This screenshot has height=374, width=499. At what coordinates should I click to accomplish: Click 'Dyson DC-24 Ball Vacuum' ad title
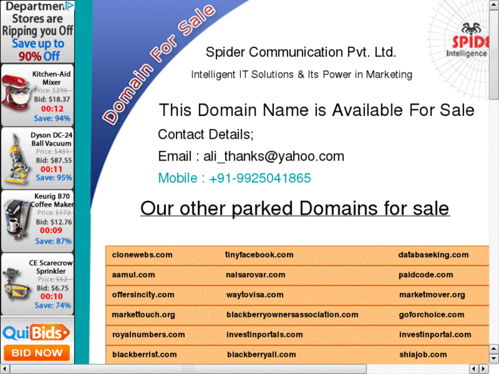point(51,139)
